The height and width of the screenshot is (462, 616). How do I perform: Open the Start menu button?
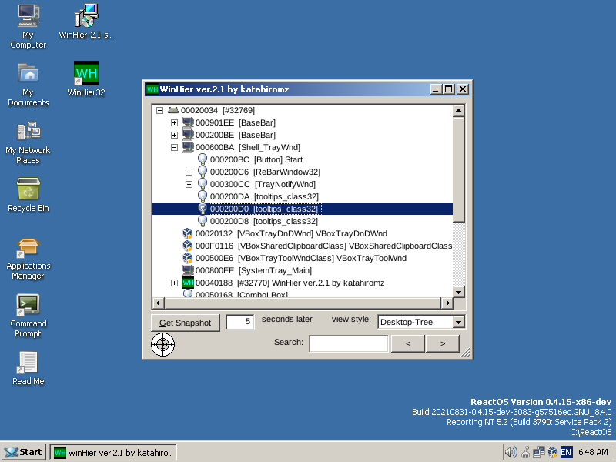tap(24, 452)
